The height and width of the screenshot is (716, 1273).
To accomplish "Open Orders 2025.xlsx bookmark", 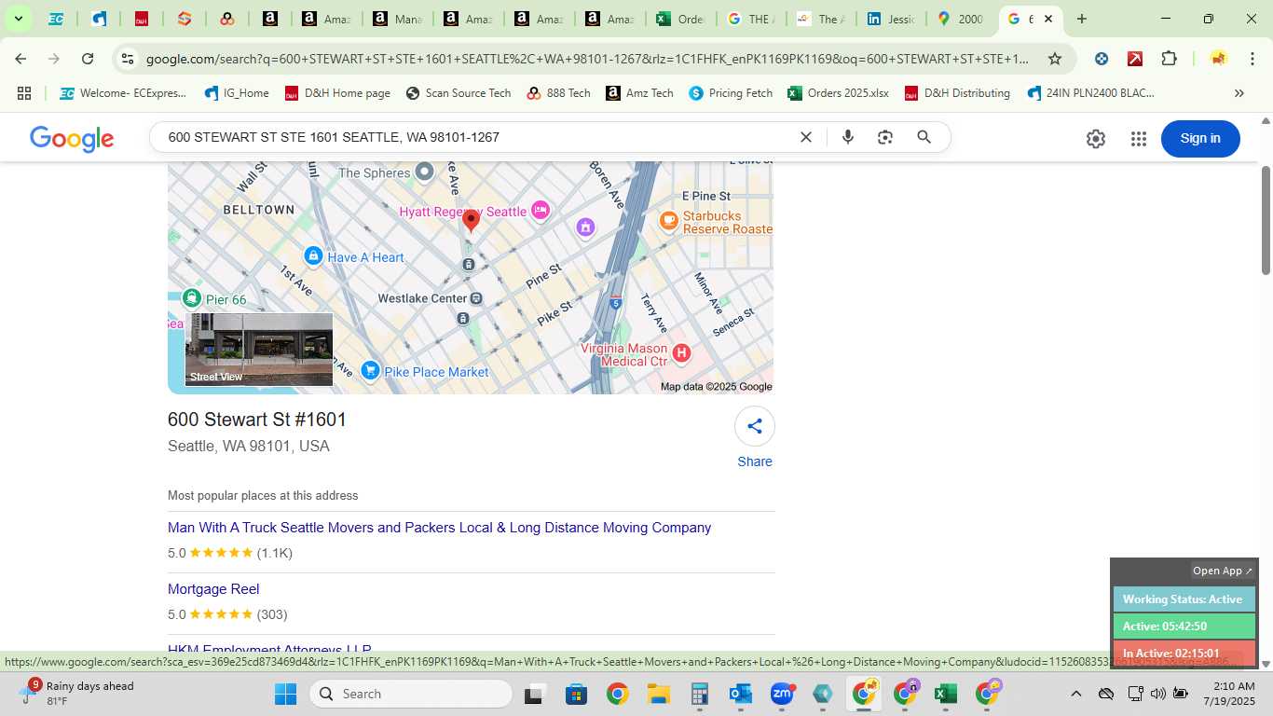I will point(838,93).
